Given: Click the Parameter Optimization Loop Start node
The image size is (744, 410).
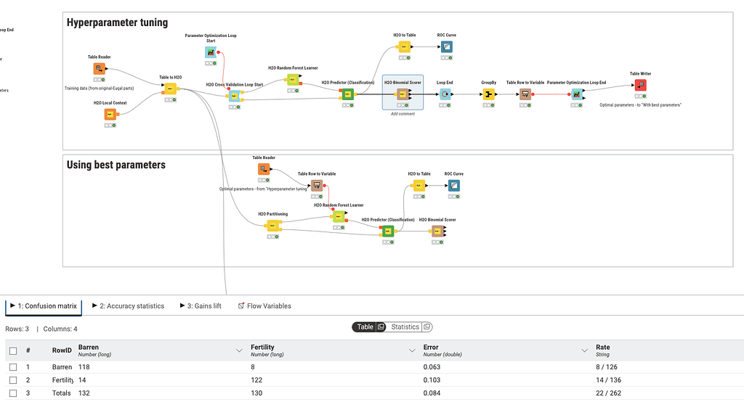Looking at the screenshot, I should [211, 52].
